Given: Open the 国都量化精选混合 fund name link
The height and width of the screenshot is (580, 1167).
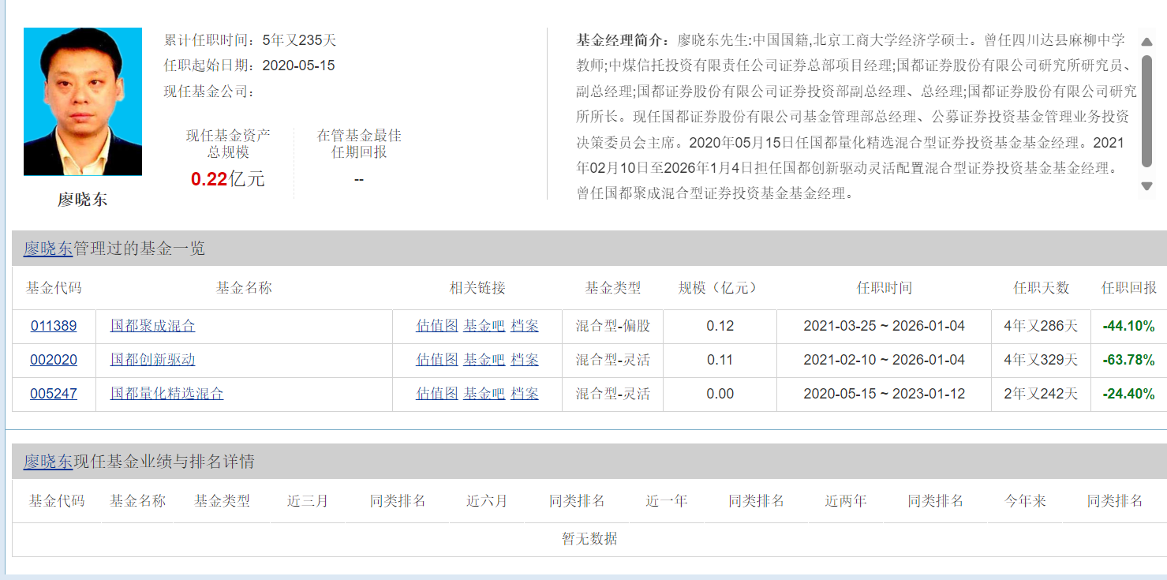Looking at the screenshot, I should (166, 394).
